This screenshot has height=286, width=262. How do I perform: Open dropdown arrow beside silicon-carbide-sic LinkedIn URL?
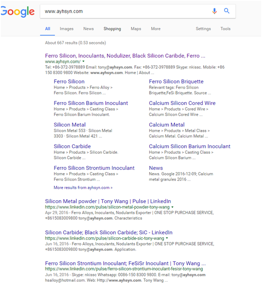click(x=167, y=238)
